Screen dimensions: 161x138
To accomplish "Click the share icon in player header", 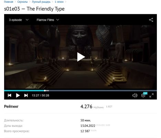I will point(151,20).
